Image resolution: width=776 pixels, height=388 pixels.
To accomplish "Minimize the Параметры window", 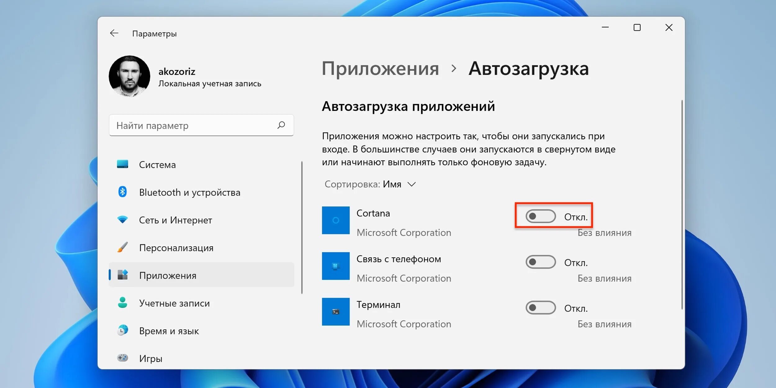I will tap(605, 27).
